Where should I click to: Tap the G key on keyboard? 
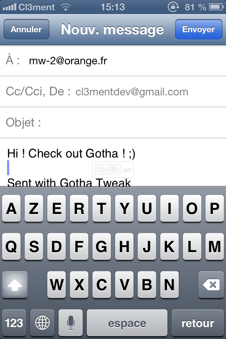tap(102, 246)
